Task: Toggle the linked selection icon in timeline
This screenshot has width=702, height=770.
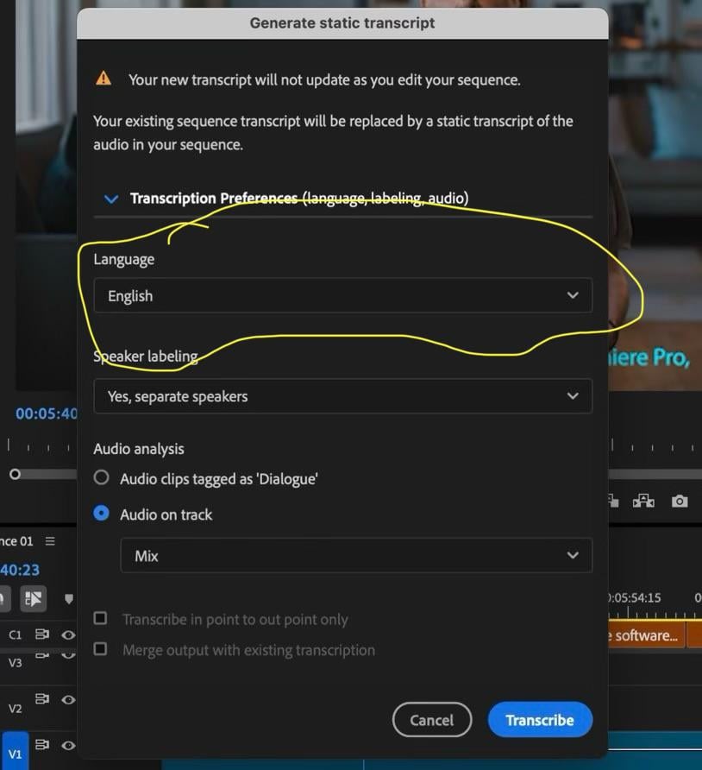Action: 34,598
